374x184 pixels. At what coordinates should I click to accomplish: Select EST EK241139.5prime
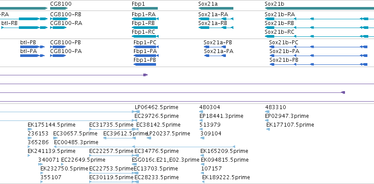point(51,152)
